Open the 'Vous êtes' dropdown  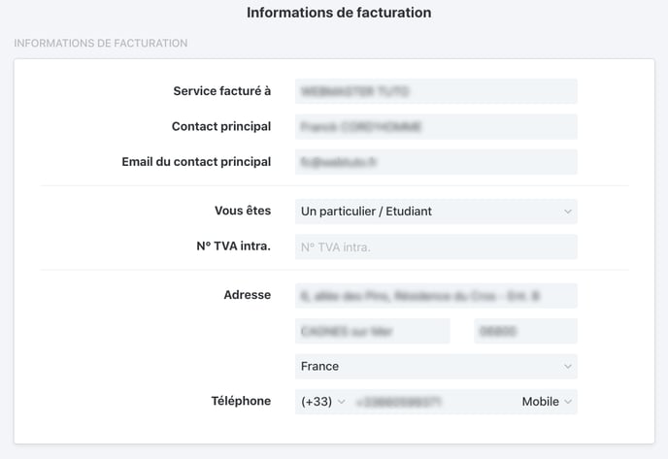click(436, 212)
